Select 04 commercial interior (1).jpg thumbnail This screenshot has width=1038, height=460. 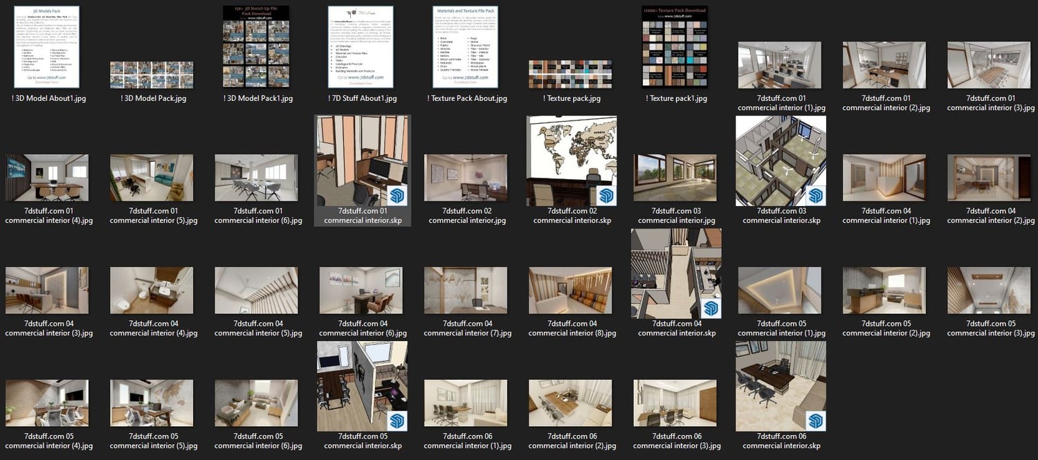[884, 178]
